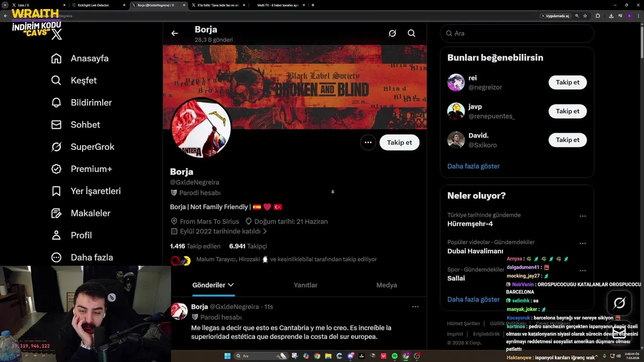Follow David. @Sxikoro

coord(568,140)
